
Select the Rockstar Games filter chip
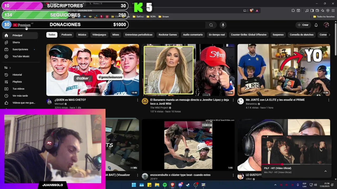[168, 35]
